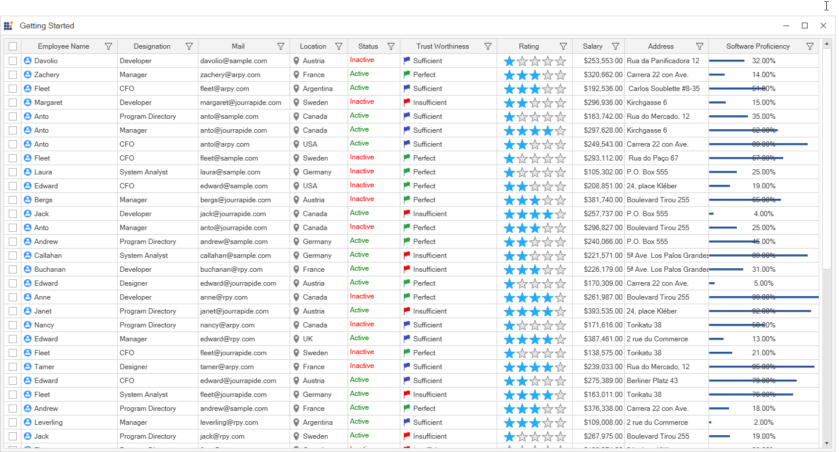Give Zachery a five-star rating
Screen dimensions: 839x452
click(560, 74)
